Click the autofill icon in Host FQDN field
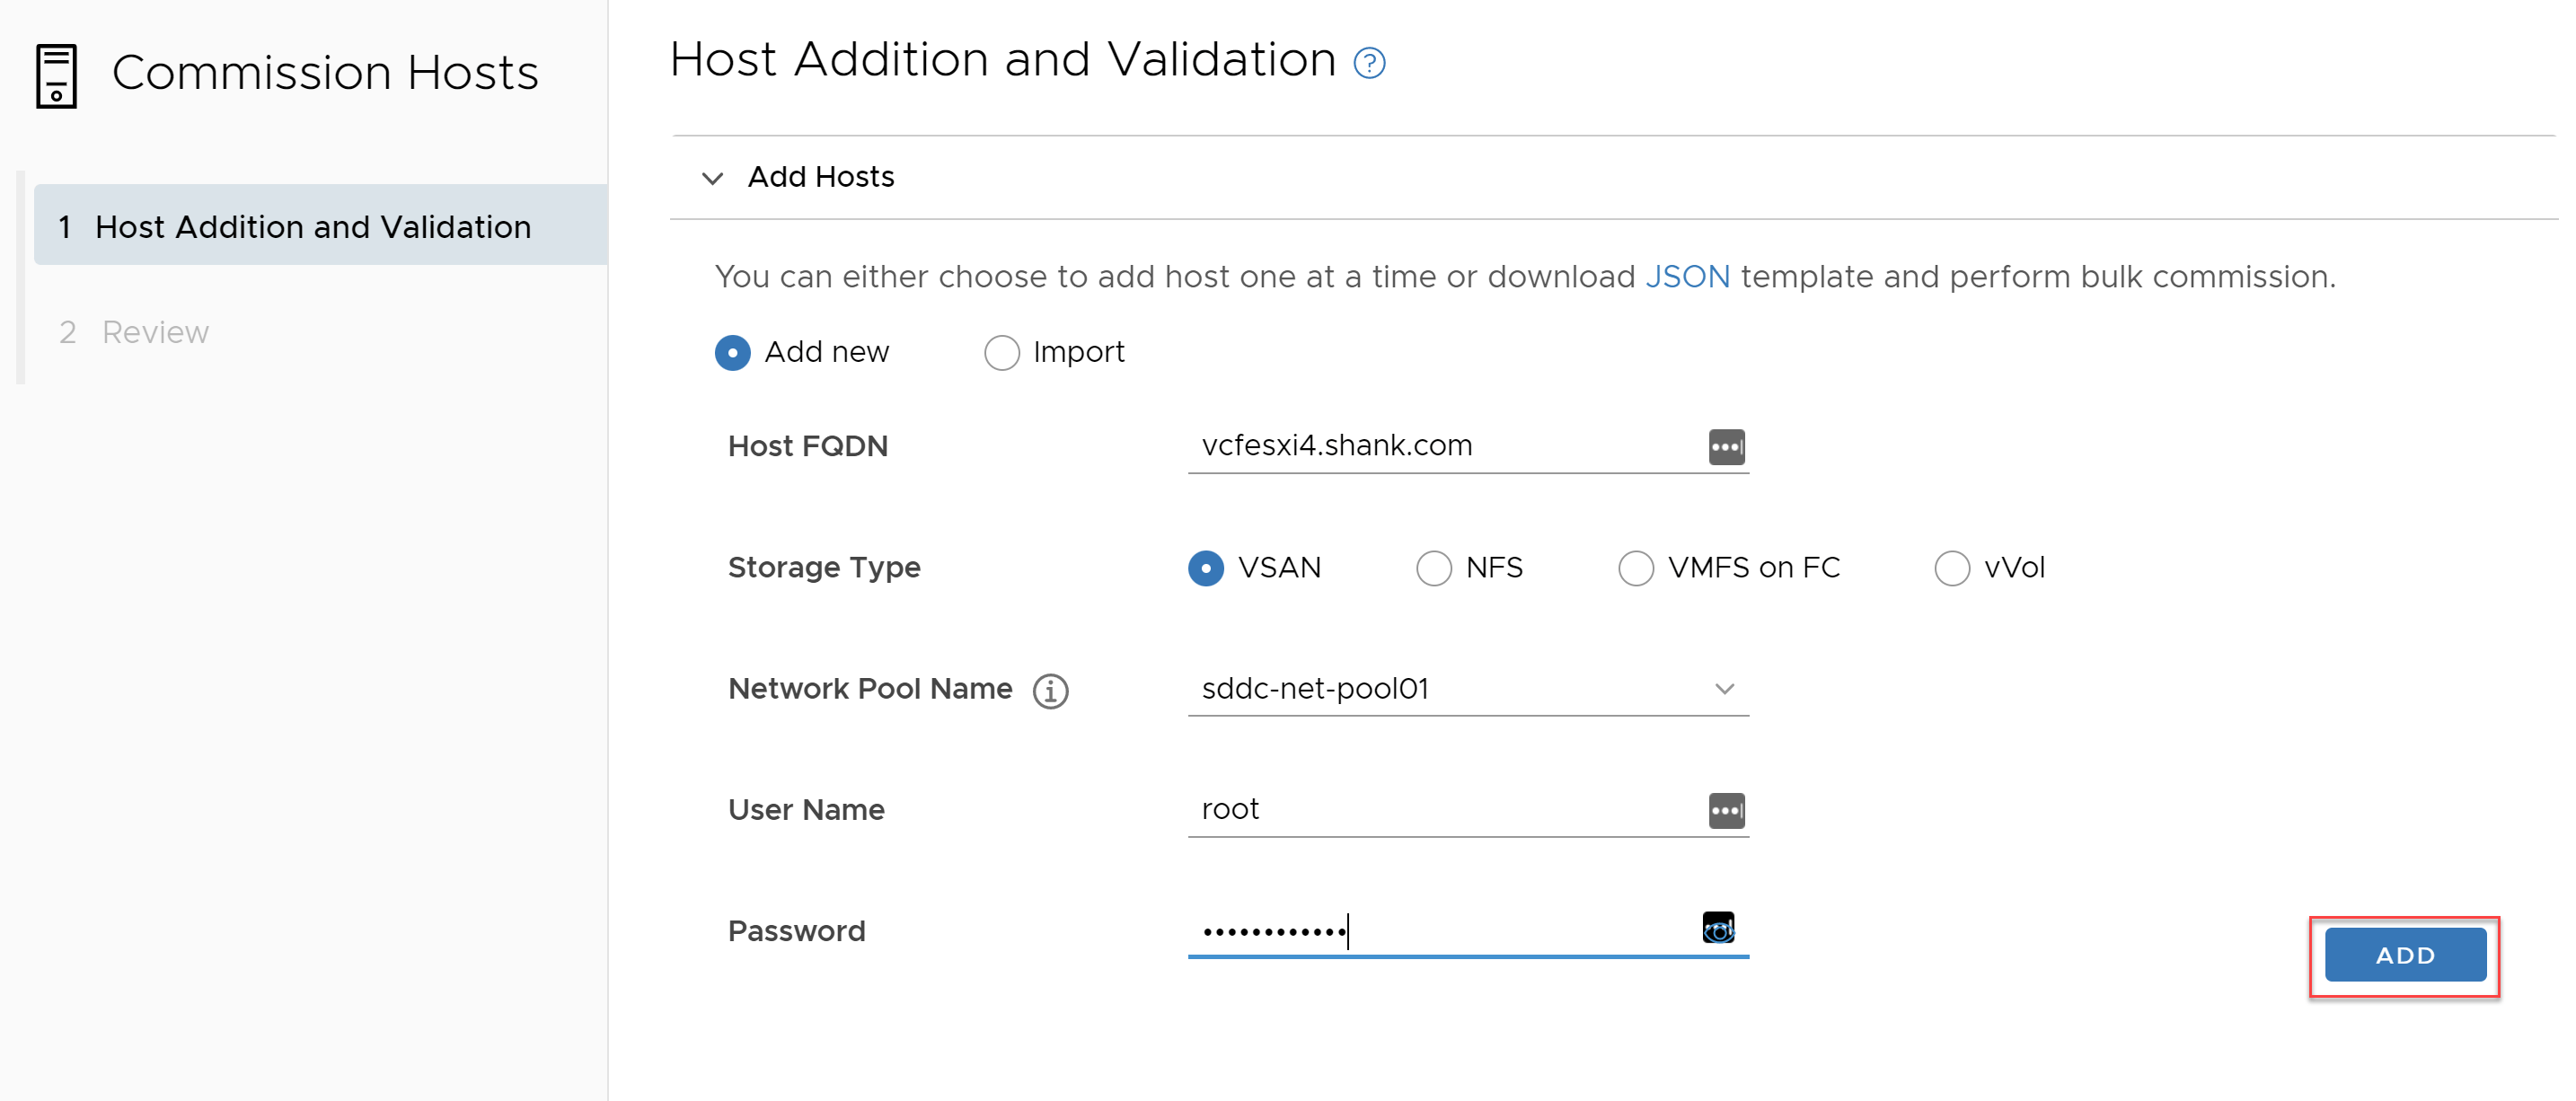Viewport: 2576px width, 1101px height. coord(1726,447)
